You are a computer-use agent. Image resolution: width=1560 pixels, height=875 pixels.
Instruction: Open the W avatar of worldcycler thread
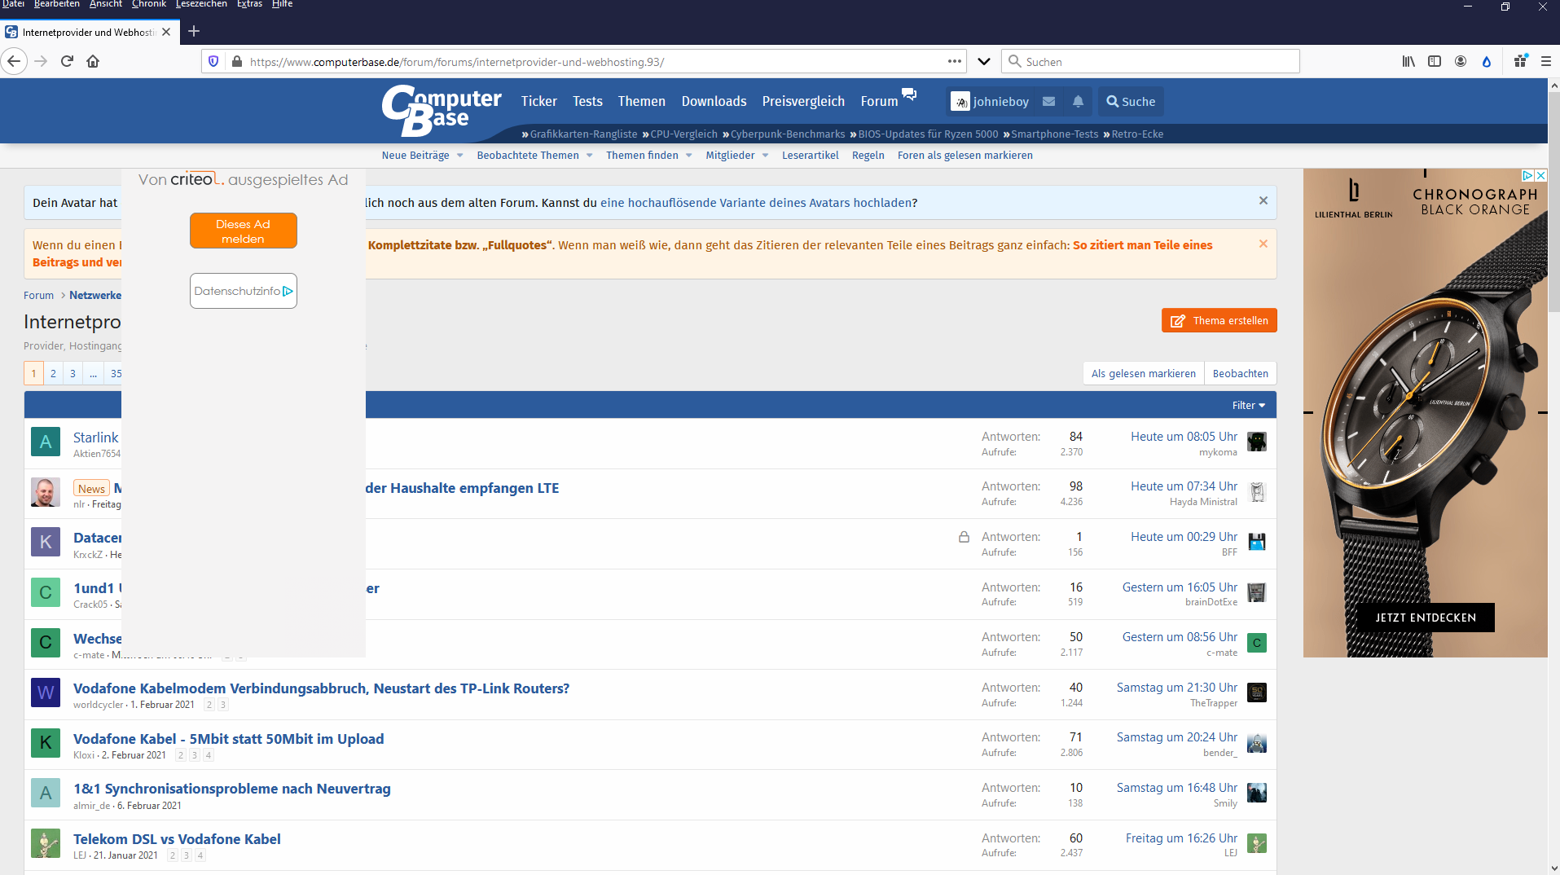(x=46, y=693)
